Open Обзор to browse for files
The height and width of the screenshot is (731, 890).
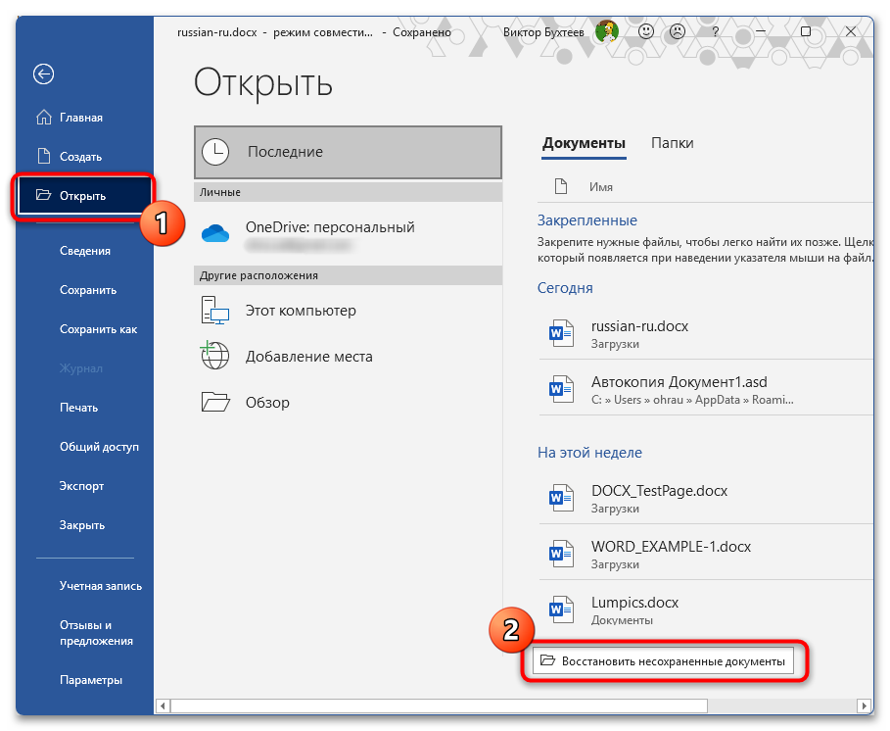(x=267, y=403)
